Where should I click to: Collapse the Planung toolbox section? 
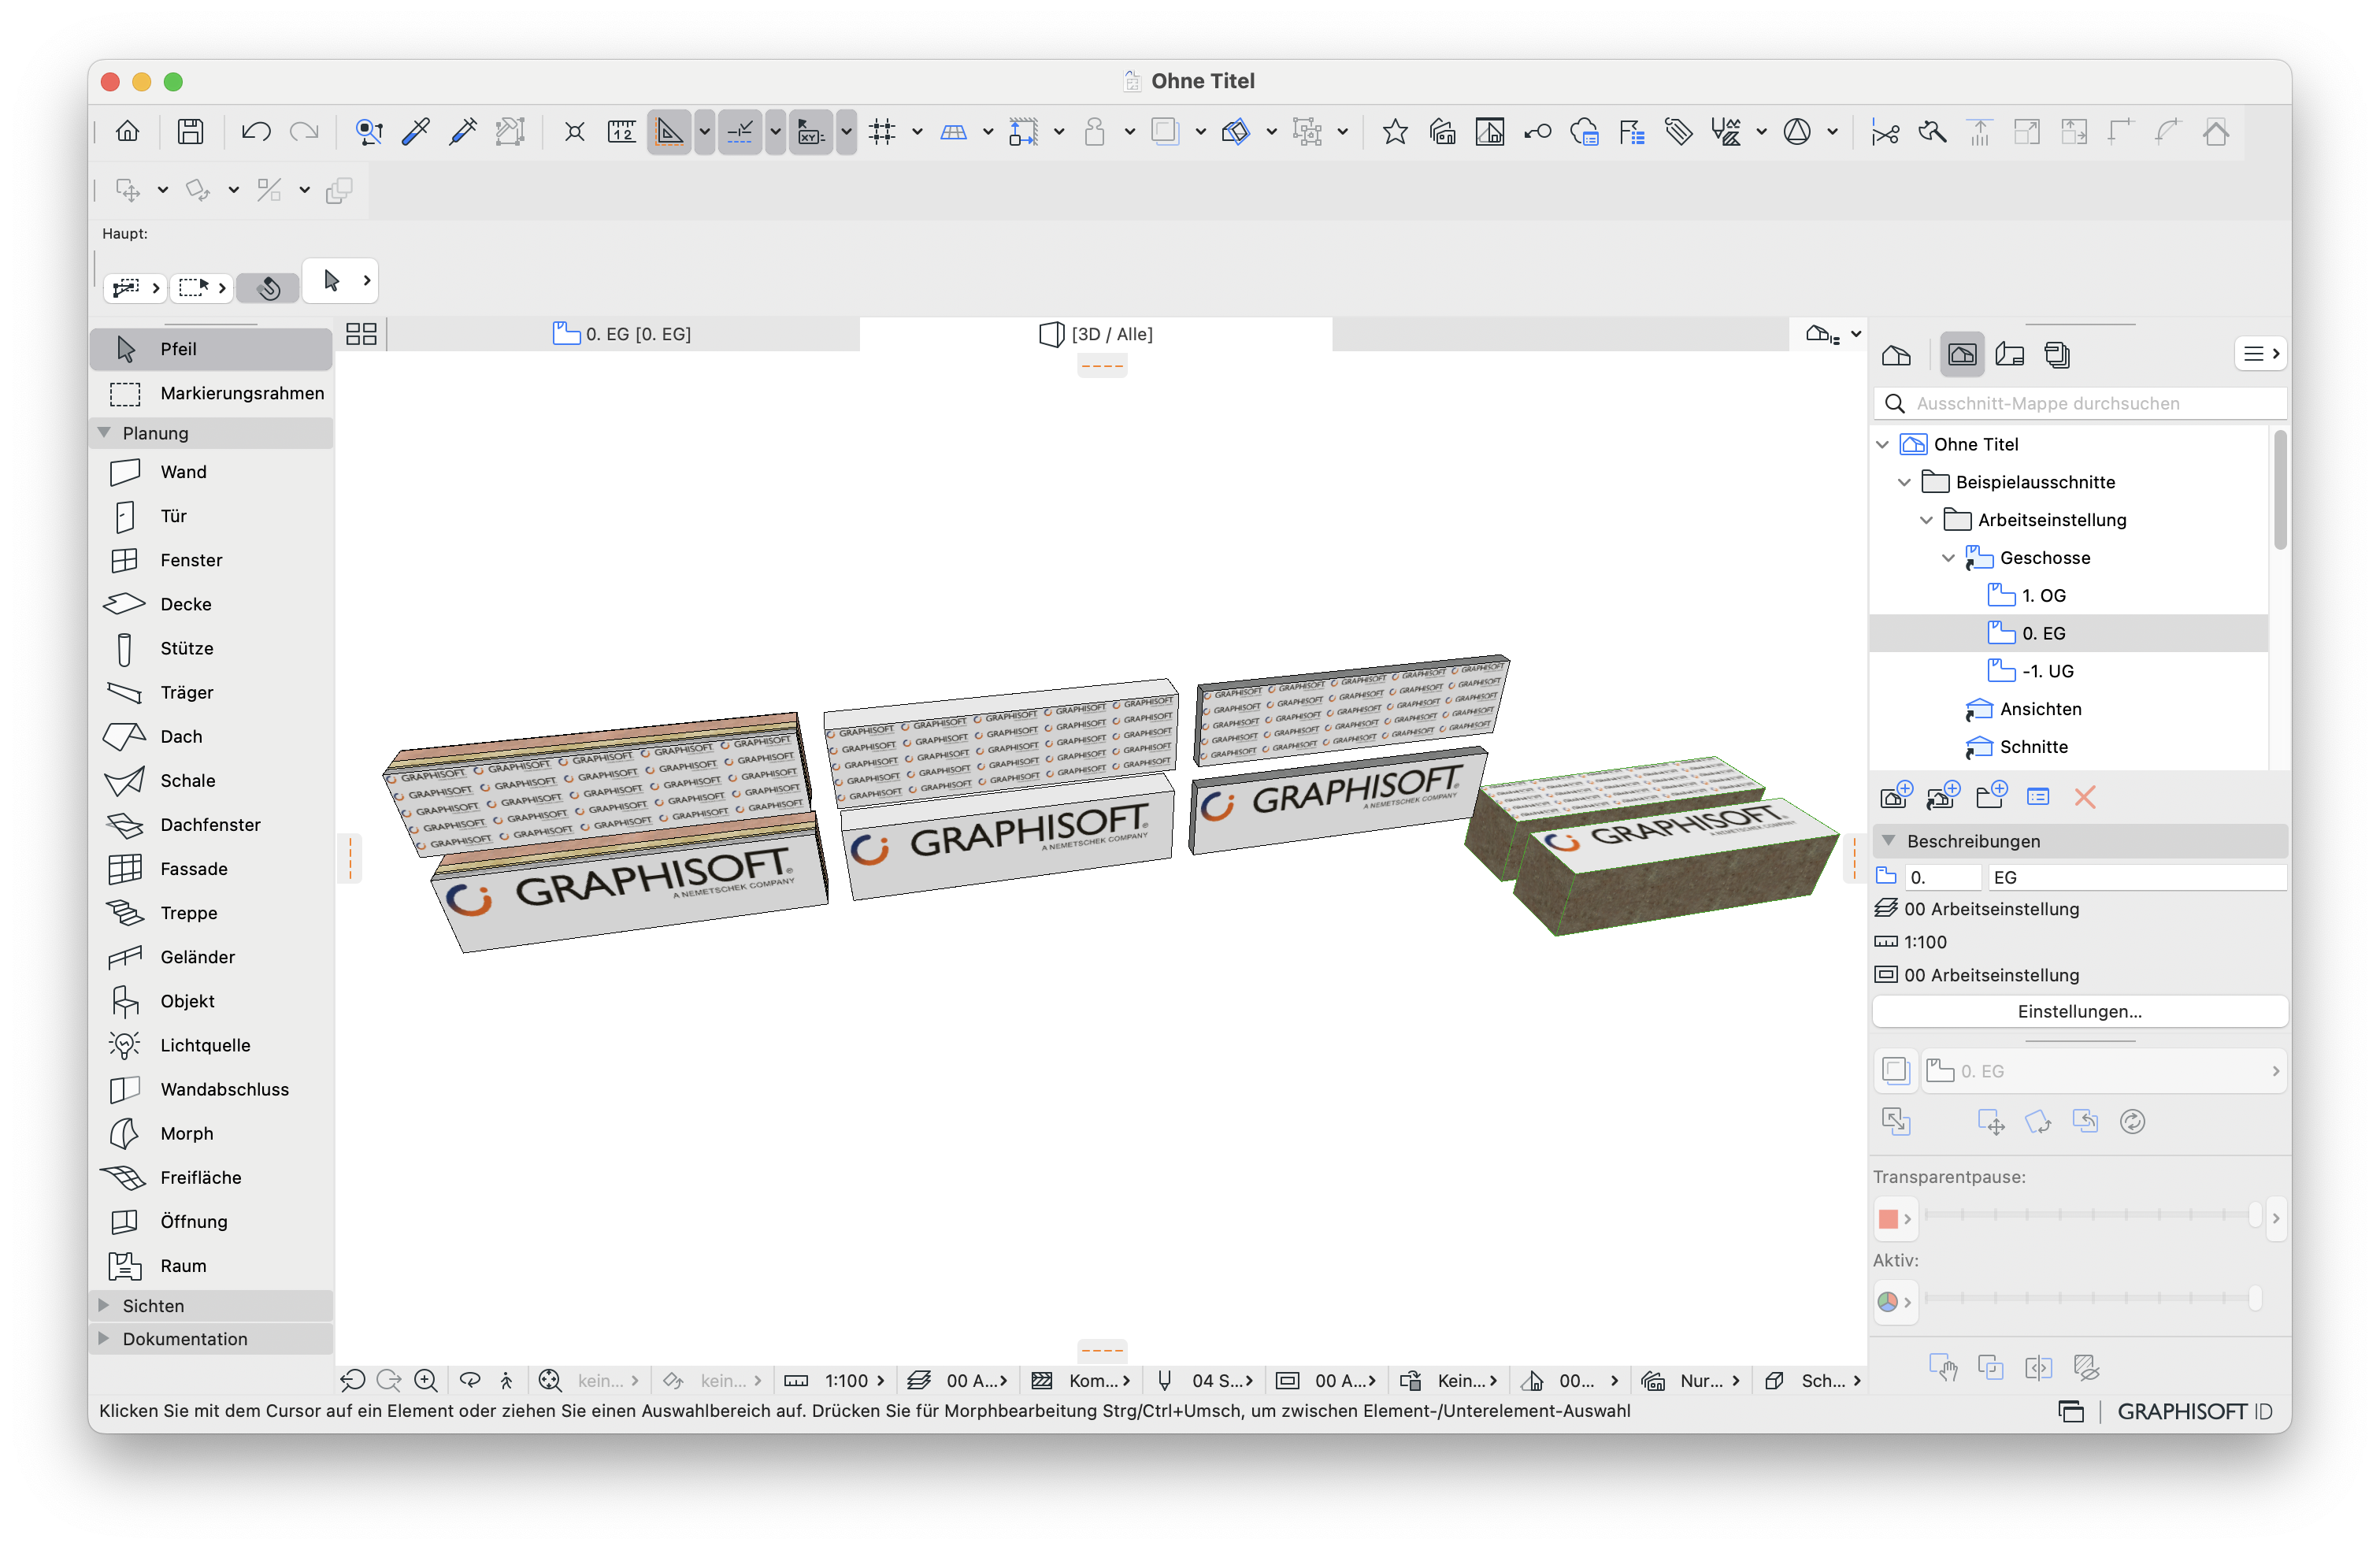pos(104,433)
